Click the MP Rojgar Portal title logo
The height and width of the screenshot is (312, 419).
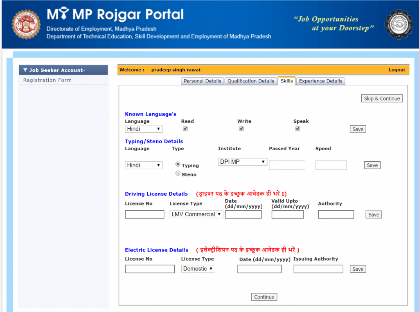(x=115, y=14)
